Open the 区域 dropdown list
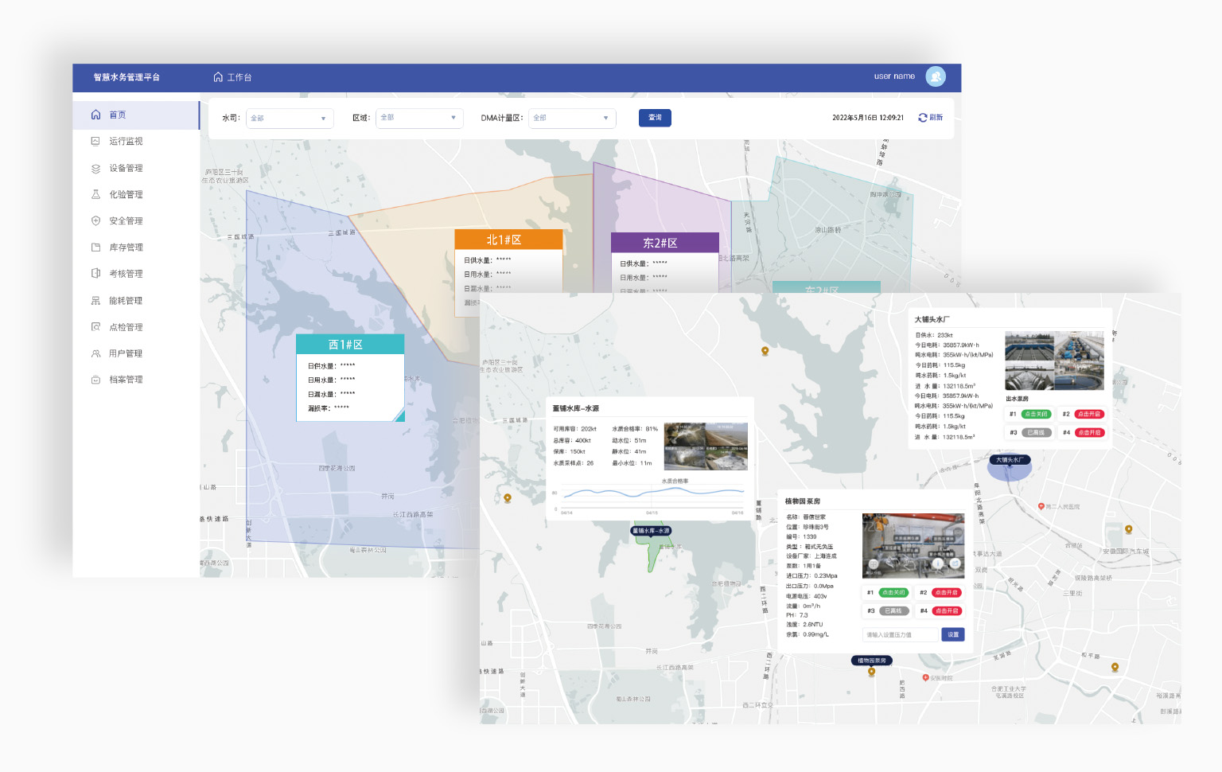 (419, 118)
